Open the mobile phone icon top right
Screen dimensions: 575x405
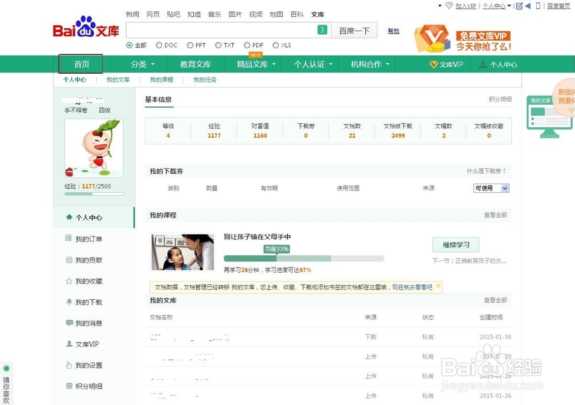pyautogui.click(x=538, y=6)
